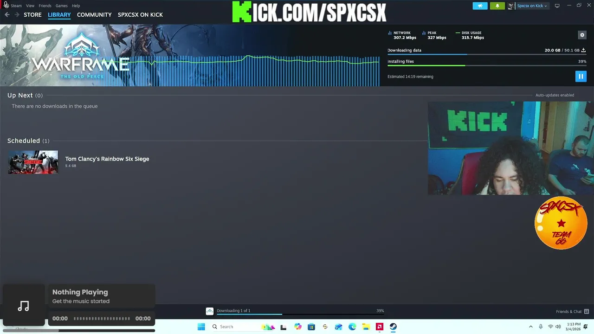This screenshot has width=594, height=334.
Task: Click Estimated 14:19 remaining text
Action: (x=410, y=77)
